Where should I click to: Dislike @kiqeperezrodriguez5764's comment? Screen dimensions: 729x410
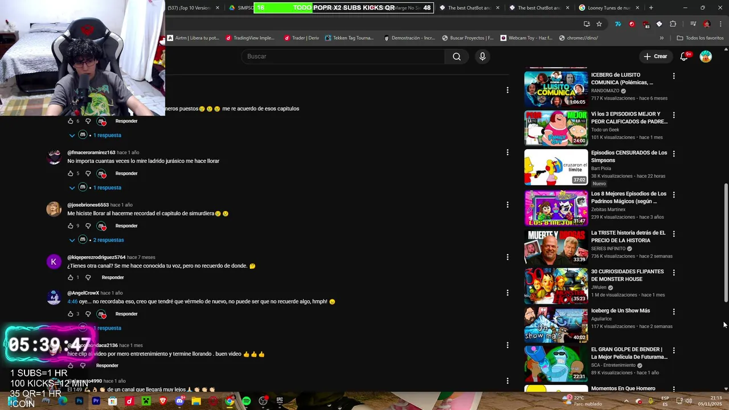[x=88, y=278]
